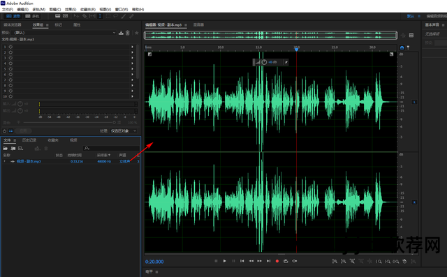The image size is (447, 277).
Task: Toggle power for effect slot 2
Action: pyautogui.click(x=10, y=52)
